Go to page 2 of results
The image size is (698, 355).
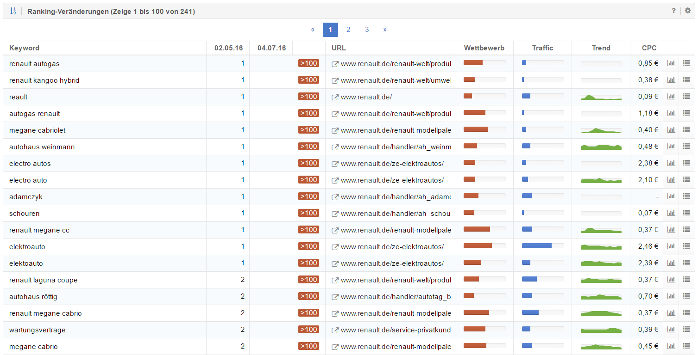348,30
